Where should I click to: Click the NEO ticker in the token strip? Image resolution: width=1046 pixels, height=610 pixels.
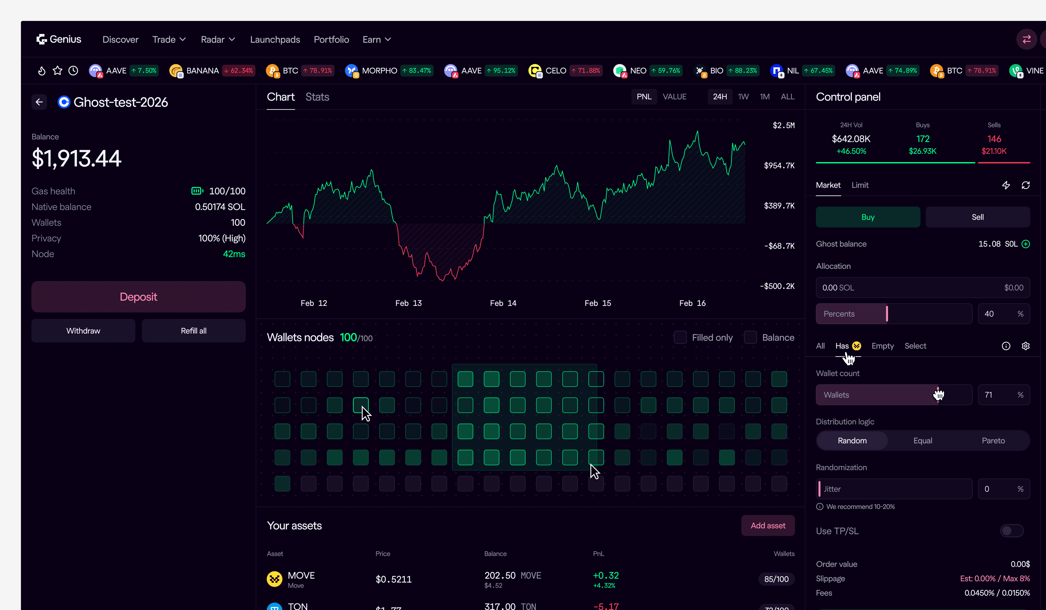[647, 71]
